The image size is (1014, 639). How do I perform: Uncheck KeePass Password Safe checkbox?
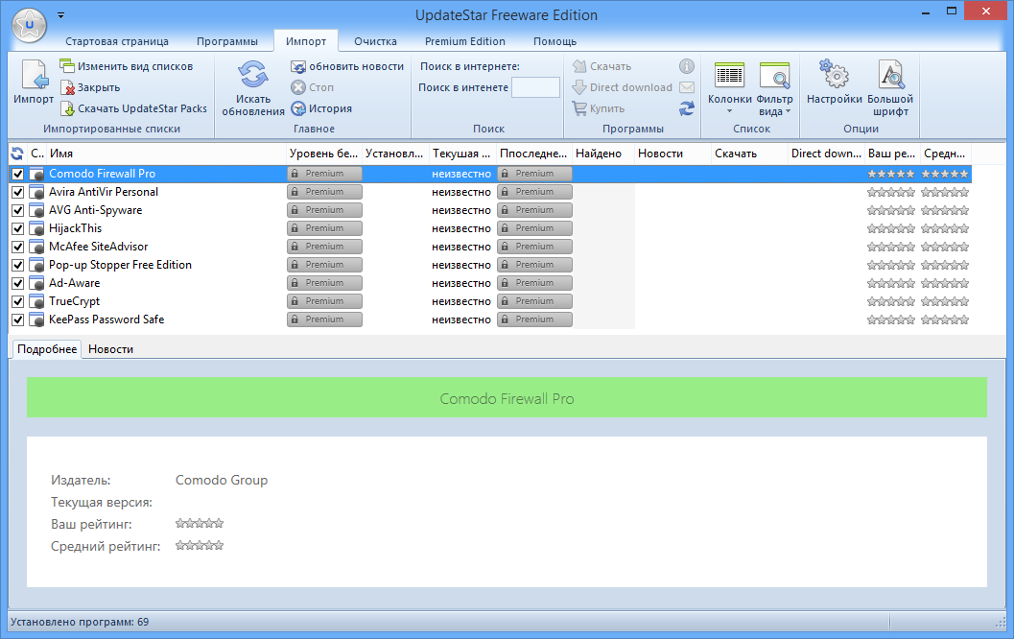tap(17, 319)
